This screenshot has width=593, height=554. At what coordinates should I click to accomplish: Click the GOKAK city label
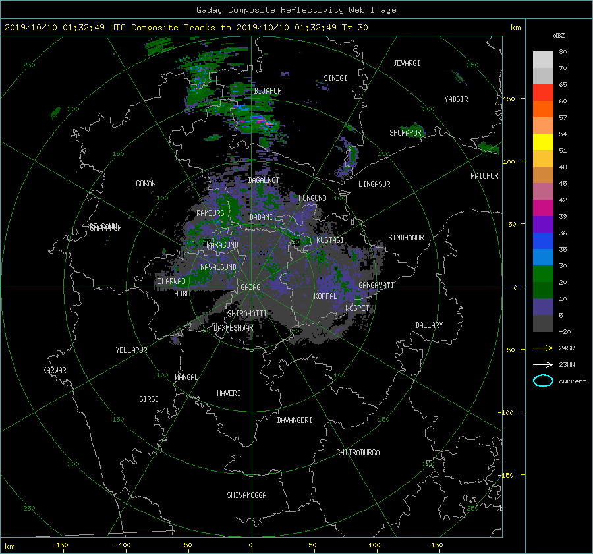coord(146,183)
